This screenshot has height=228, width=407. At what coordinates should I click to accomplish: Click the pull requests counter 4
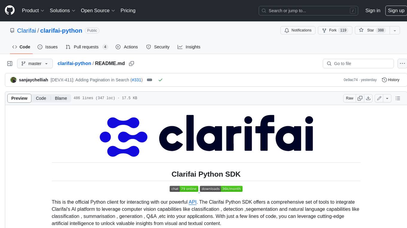click(x=105, y=47)
